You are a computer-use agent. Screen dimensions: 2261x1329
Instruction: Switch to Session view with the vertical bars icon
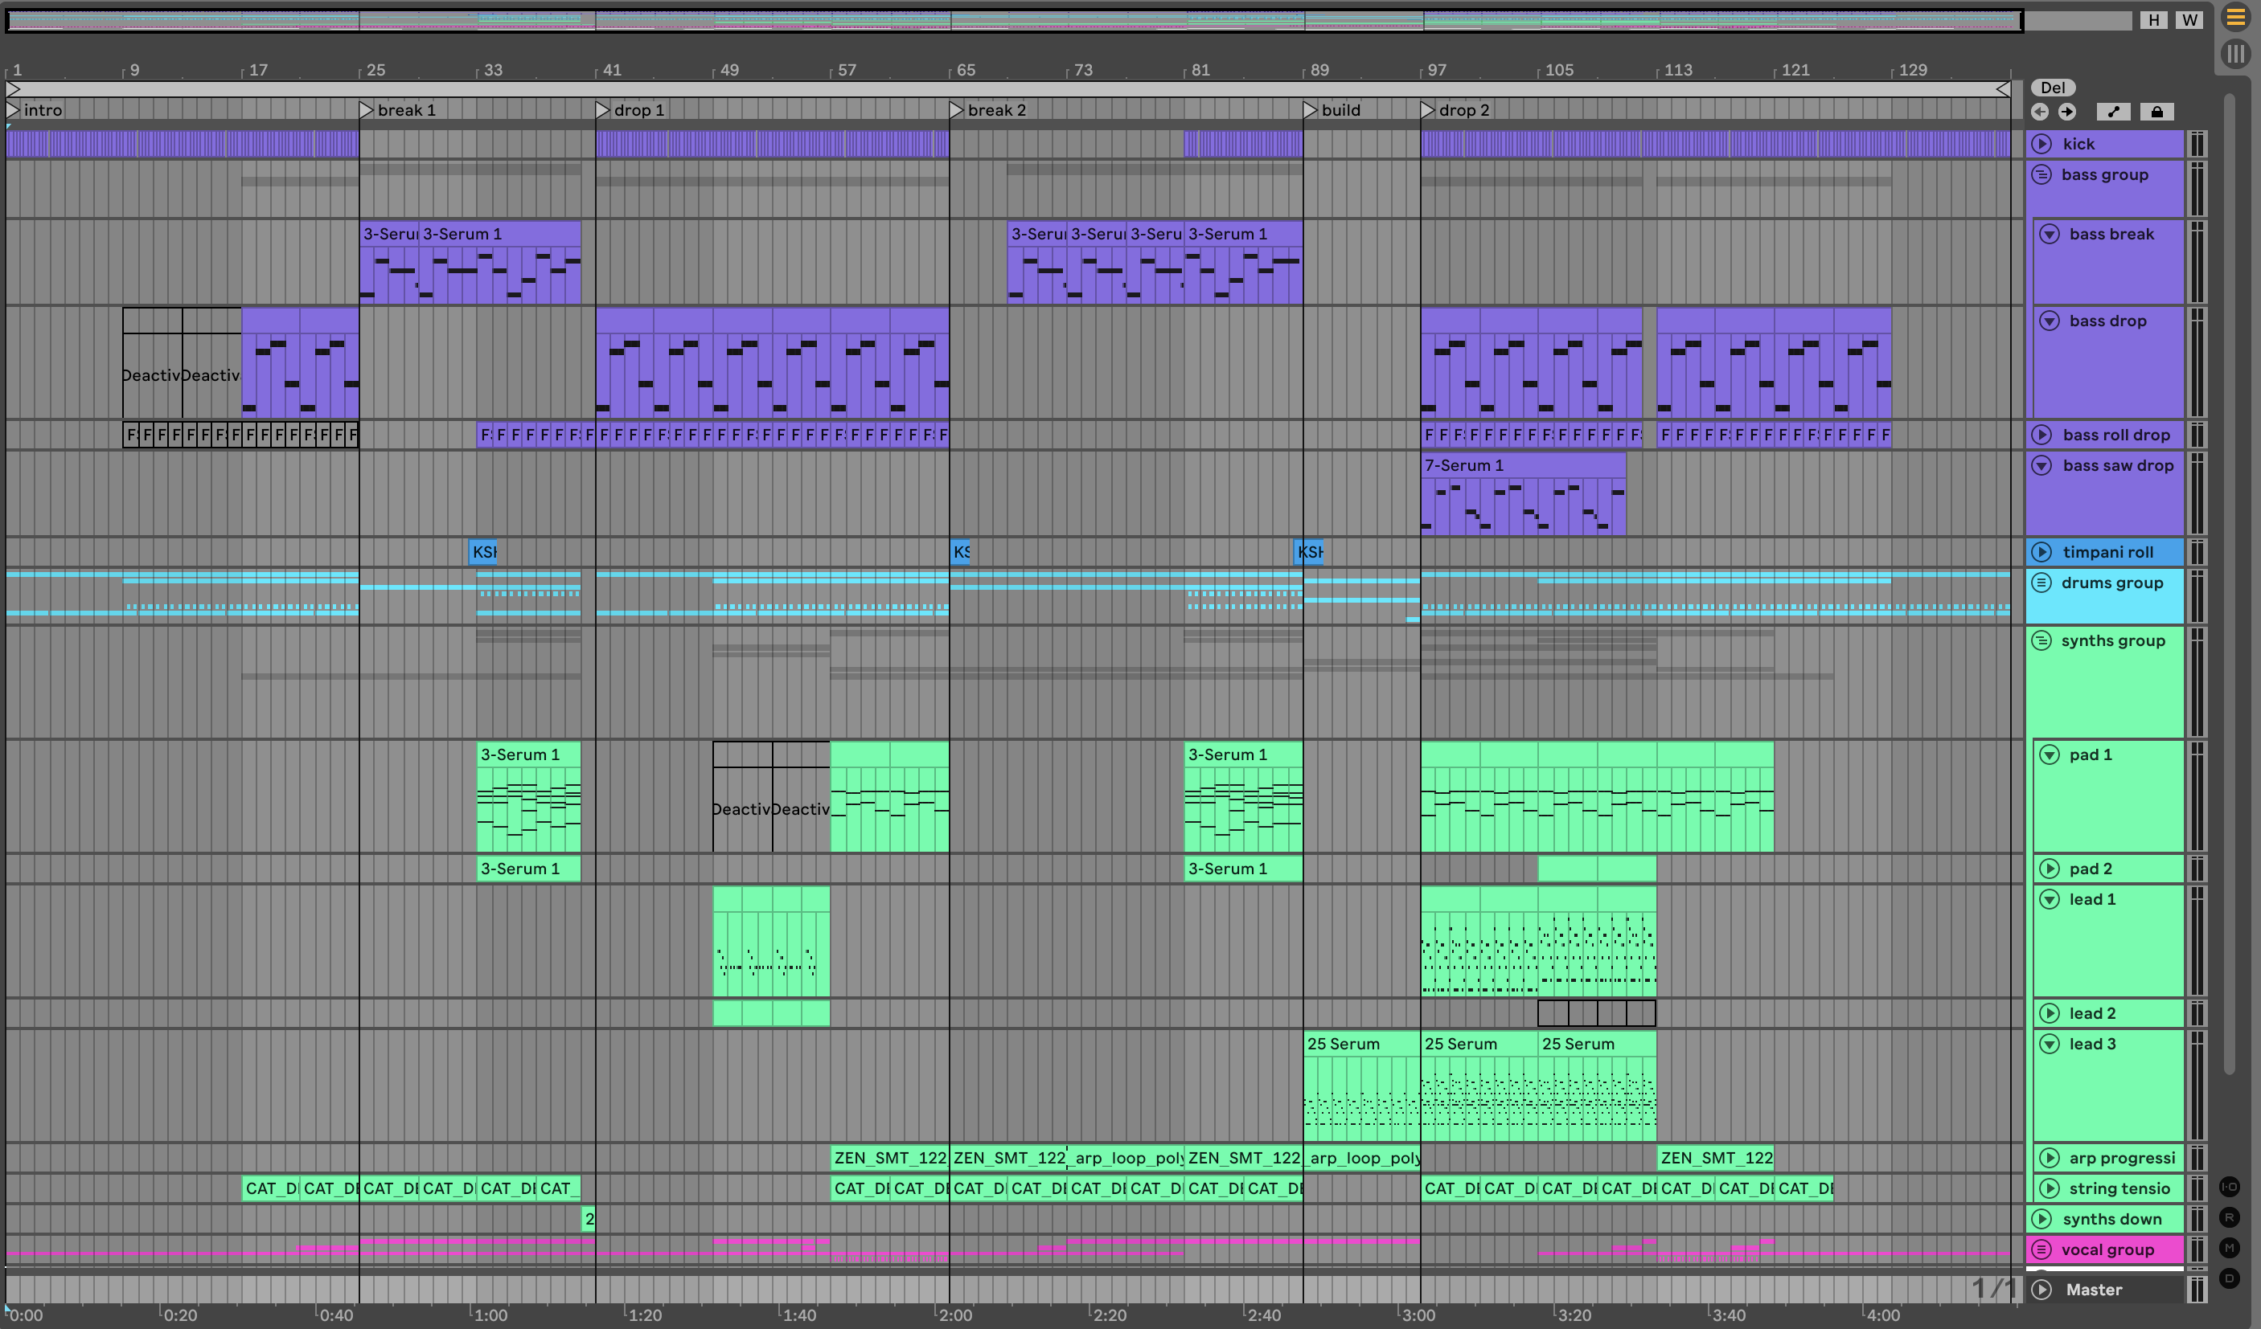click(x=2235, y=54)
